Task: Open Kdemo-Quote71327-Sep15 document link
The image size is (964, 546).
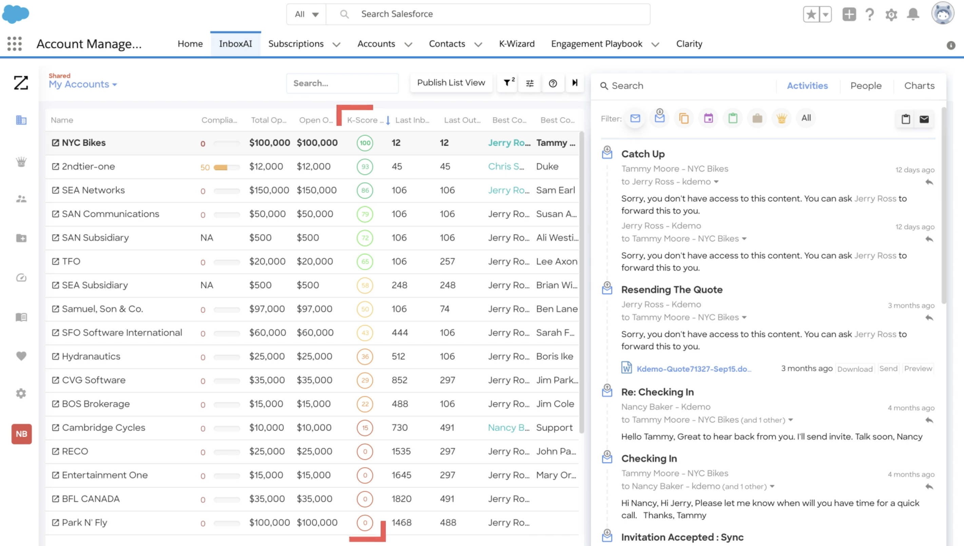Action: (x=693, y=369)
